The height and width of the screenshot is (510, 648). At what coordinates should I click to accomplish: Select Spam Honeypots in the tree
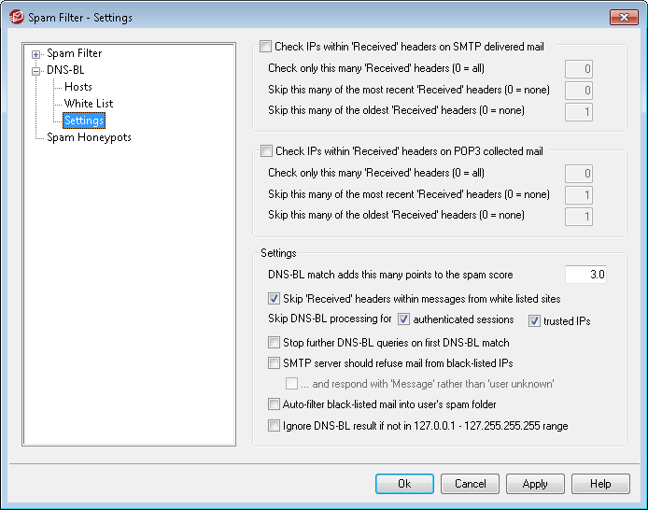(89, 137)
